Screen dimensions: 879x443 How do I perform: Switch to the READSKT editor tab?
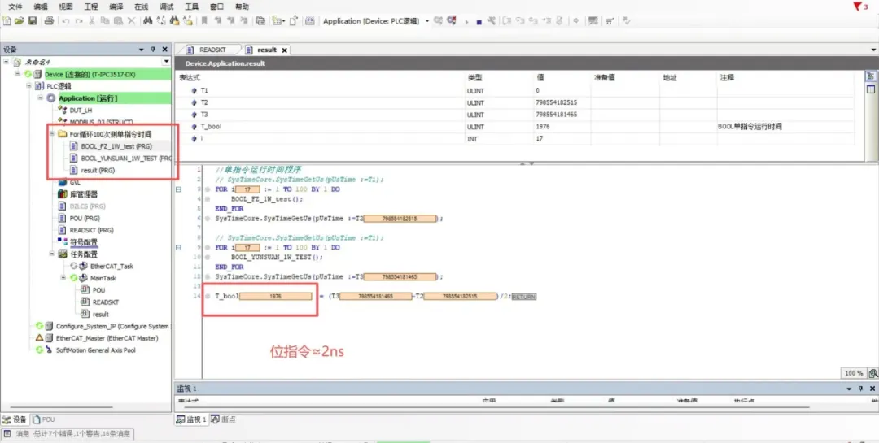[x=212, y=50]
